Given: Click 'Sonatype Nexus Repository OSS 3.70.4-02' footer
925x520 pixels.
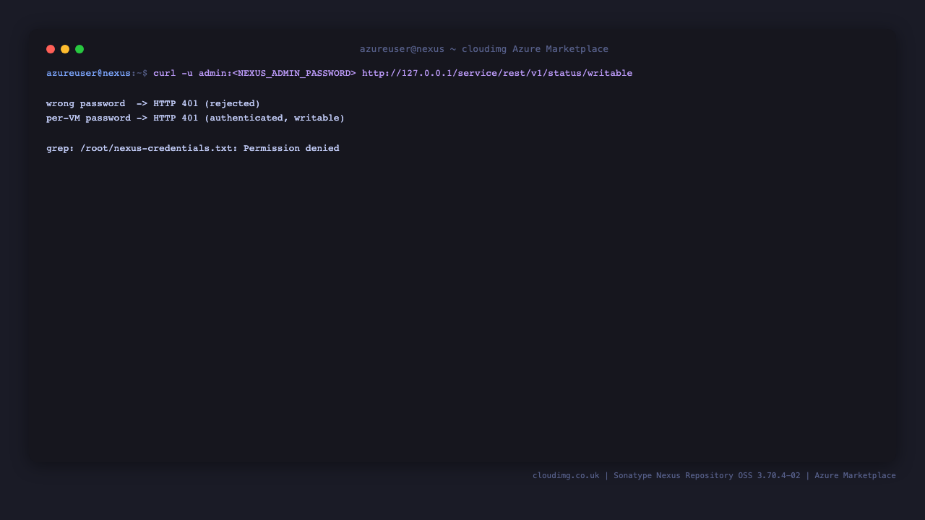Looking at the screenshot, I should [x=707, y=475].
